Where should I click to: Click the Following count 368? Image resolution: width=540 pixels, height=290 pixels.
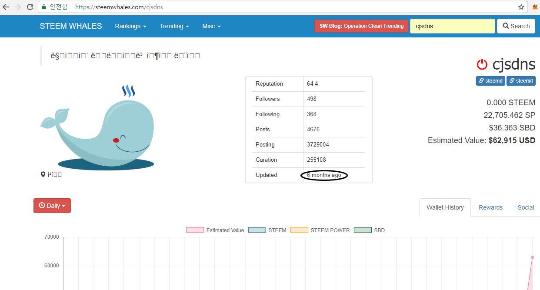tap(312, 114)
